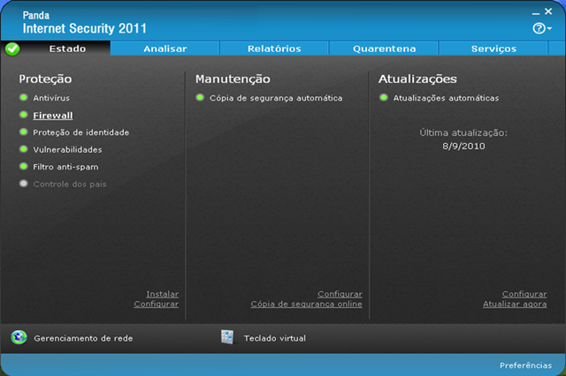Click Cópia de segurança automática status dot

[200, 98]
